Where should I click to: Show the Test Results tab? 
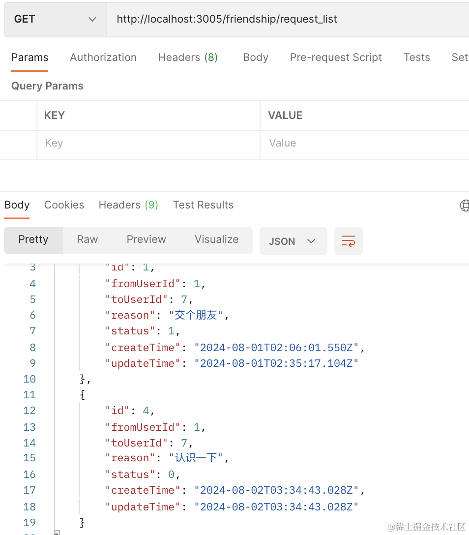203,205
